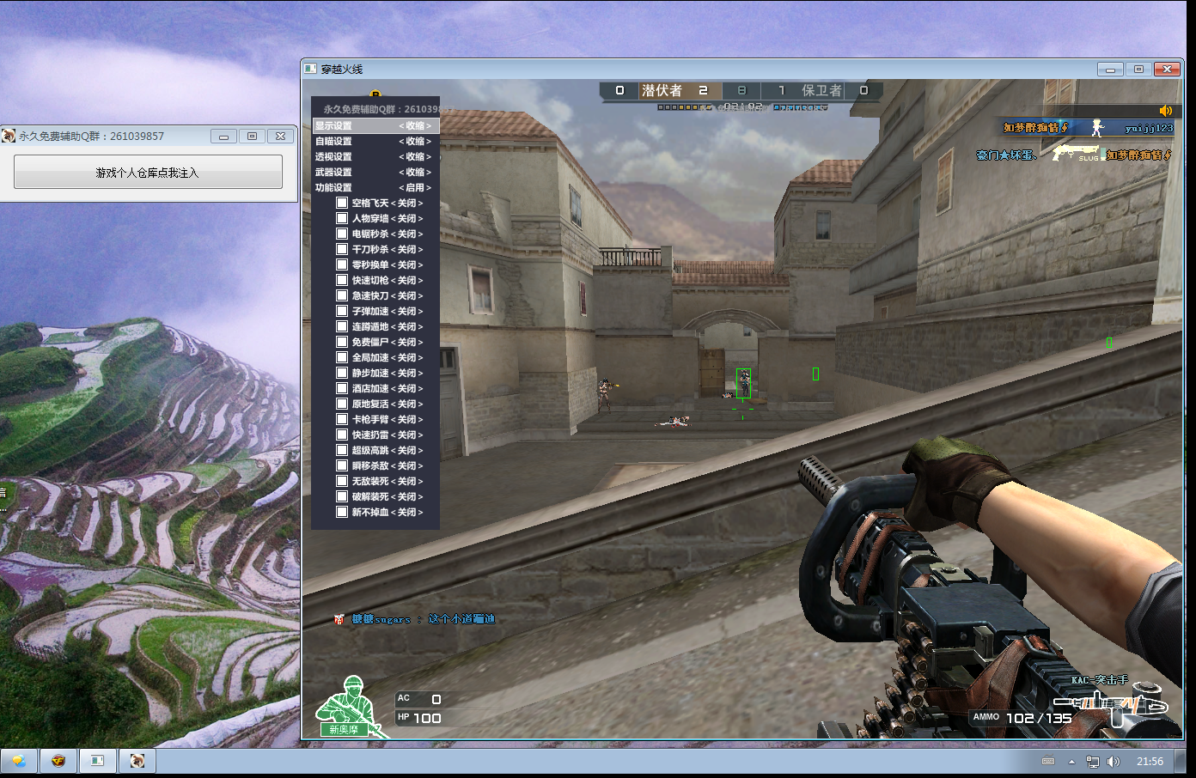Tick the 子弹加速 checkbox

click(342, 311)
